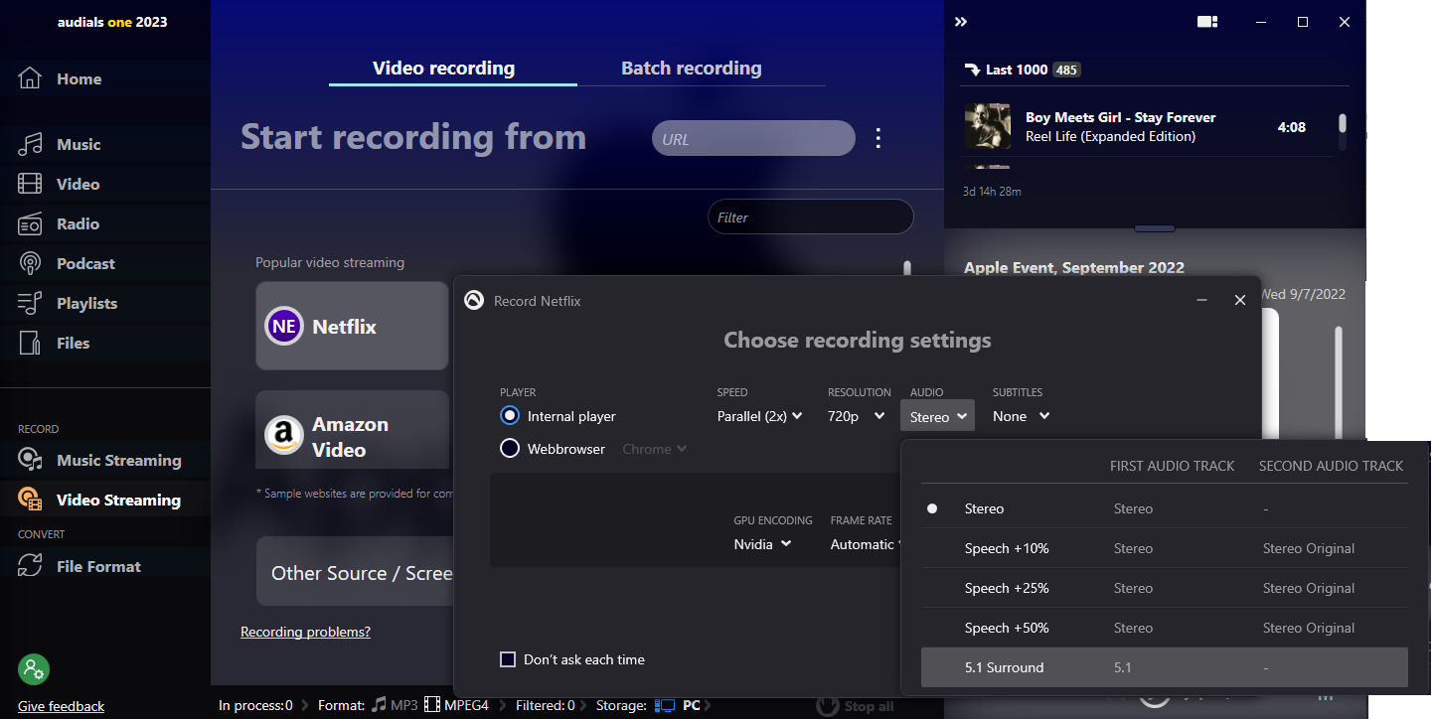
Task: Click the 485 count badge
Action: pos(1066,70)
